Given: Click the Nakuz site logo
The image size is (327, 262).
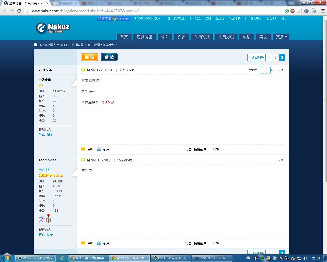Looking at the screenshot, I should click(53, 28).
